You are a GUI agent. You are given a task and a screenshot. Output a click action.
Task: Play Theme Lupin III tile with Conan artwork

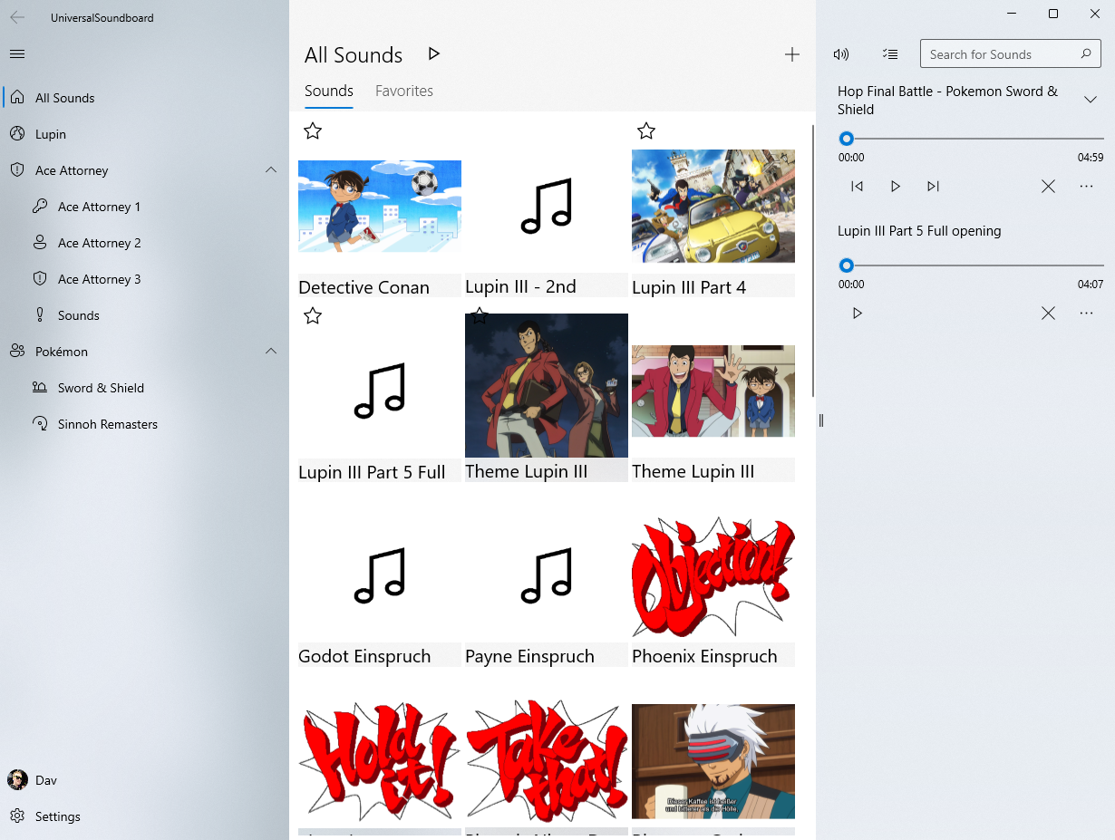click(x=713, y=391)
